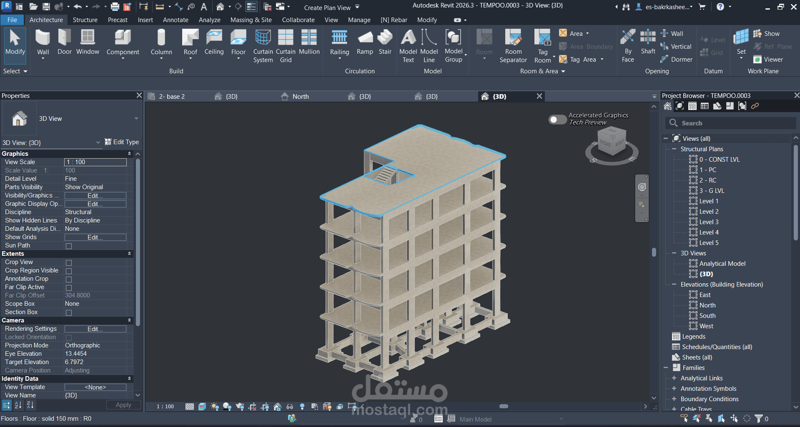Tick the Sun Path checkbox
Viewport: 800px width, 427px height.
[69, 246]
